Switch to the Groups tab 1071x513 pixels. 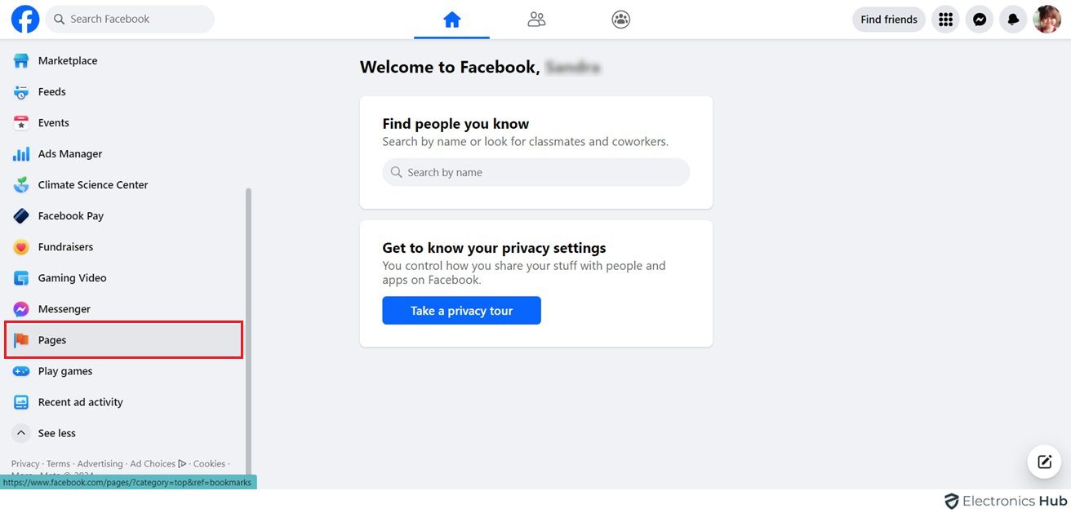pyautogui.click(x=620, y=20)
